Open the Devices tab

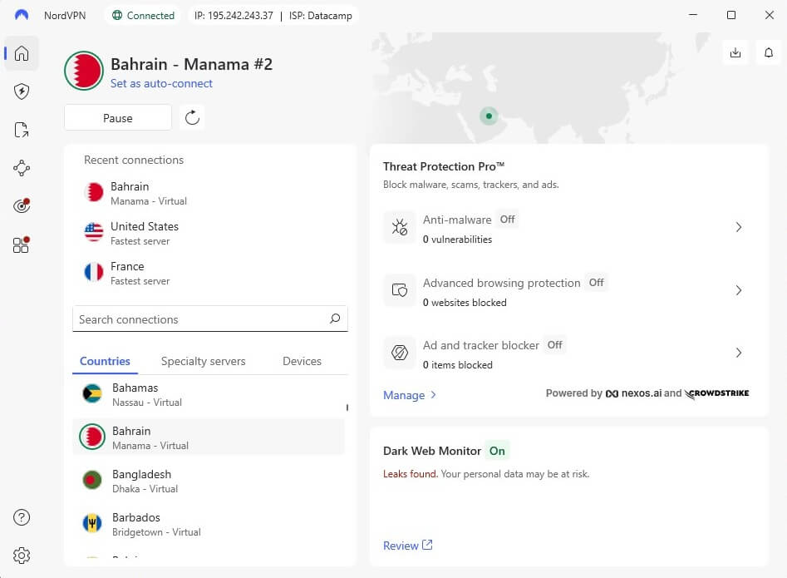pyautogui.click(x=301, y=361)
